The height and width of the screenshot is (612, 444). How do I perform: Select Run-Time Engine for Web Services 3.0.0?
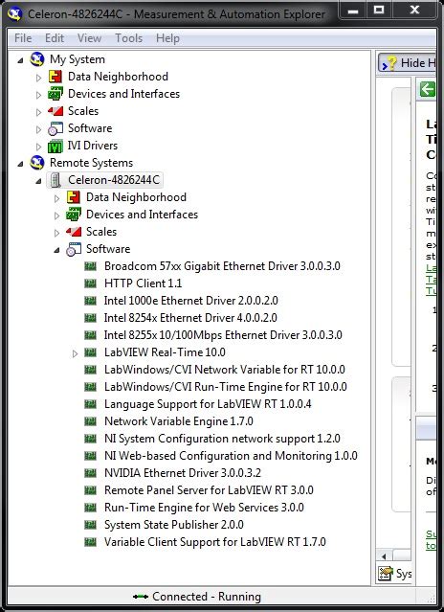coord(204,508)
